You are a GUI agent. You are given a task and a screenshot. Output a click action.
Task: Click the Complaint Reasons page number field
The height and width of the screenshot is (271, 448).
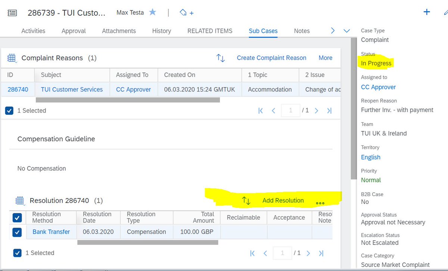[290, 111]
